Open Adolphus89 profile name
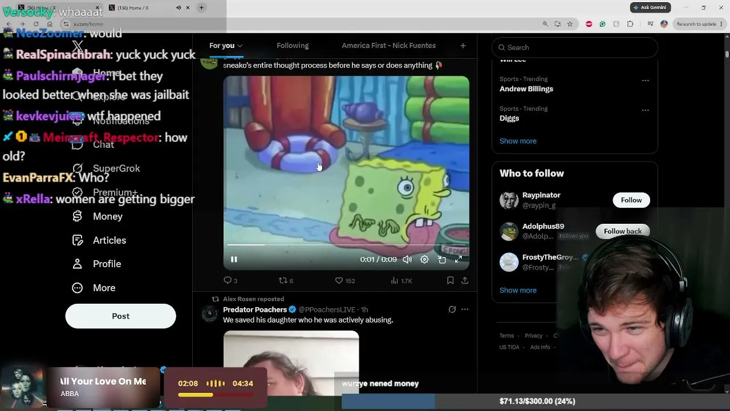The height and width of the screenshot is (411, 730). [x=543, y=227]
